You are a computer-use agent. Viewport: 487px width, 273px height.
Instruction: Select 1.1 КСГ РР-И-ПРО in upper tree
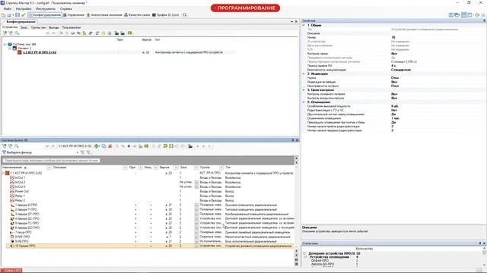pos(40,52)
